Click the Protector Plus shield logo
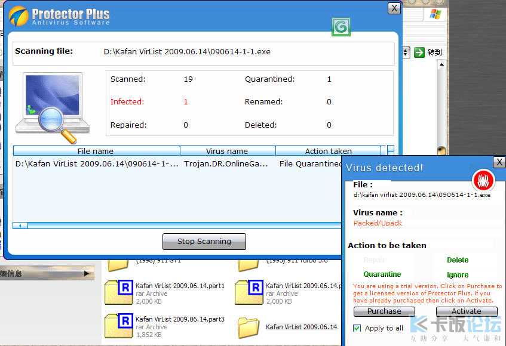The image size is (506, 346). [x=19, y=16]
